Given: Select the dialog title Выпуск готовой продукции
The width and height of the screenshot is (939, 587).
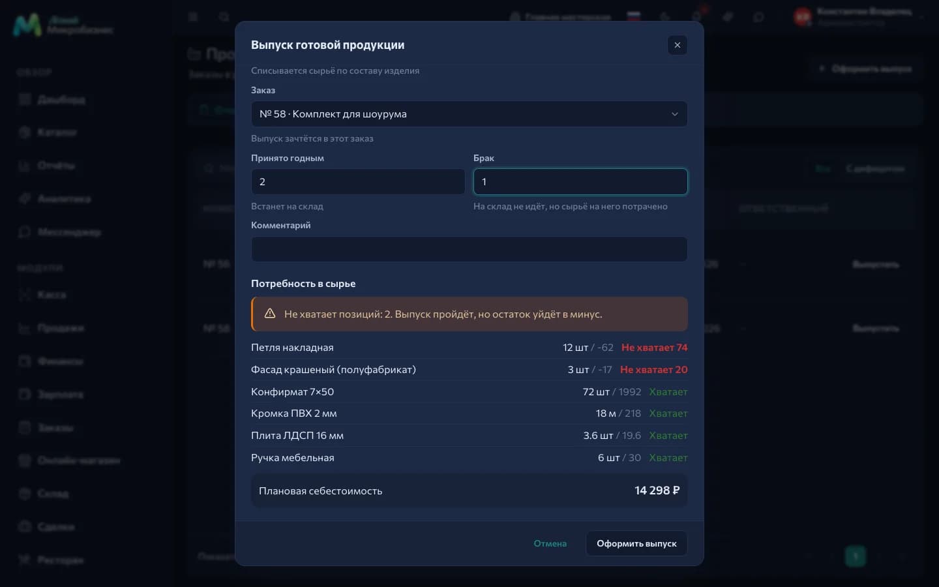Looking at the screenshot, I should point(327,45).
